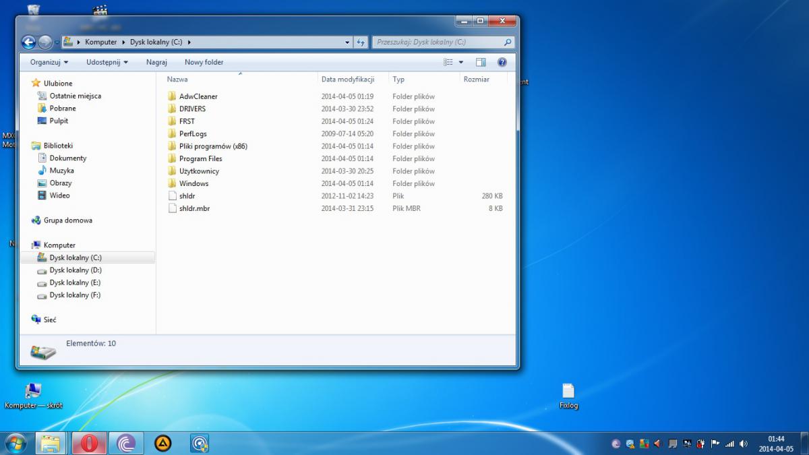This screenshot has width=809, height=455.
Task: Select Dysk lokalny (C:) in the sidebar
Action: pos(88,257)
